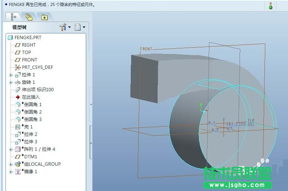Click the 旋转 1 revolve icon
The width and height of the screenshot is (288, 191).
(x=18, y=82)
